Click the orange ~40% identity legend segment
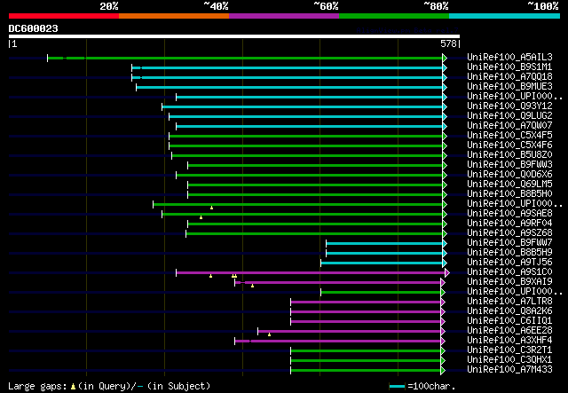The height and width of the screenshot is (393, 568). (x=174, y=16)
